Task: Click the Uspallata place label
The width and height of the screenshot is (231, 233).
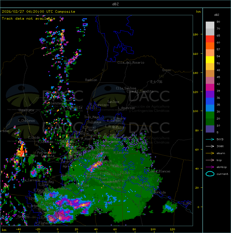Action: point(26,110)
